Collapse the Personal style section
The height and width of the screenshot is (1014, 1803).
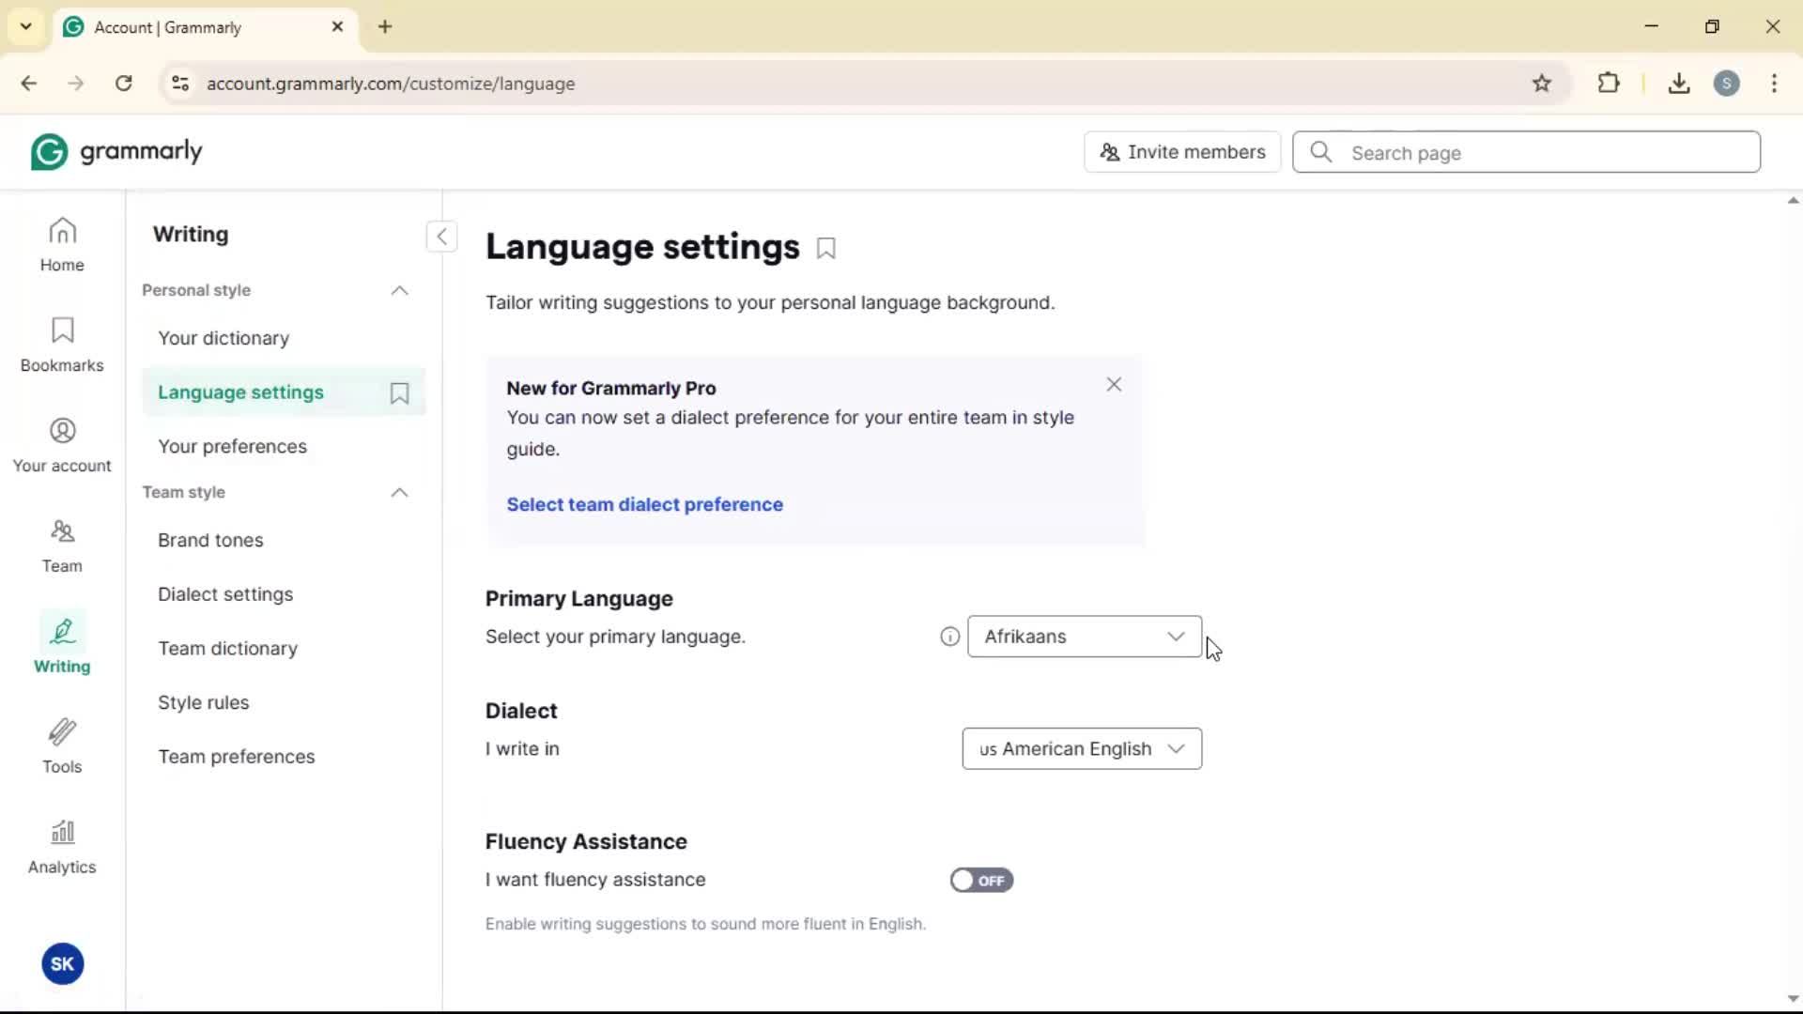(399, 291)
